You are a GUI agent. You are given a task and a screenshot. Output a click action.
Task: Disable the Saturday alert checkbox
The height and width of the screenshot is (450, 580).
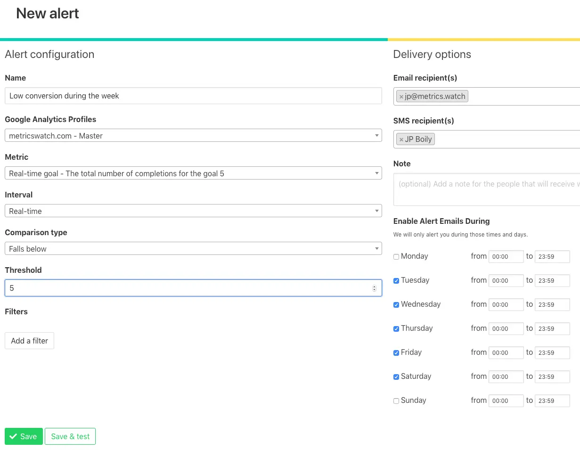[x=396, y=377]
